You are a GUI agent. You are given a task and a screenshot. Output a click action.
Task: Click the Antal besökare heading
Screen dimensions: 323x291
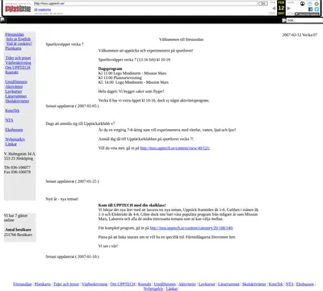tap(18, 230)
